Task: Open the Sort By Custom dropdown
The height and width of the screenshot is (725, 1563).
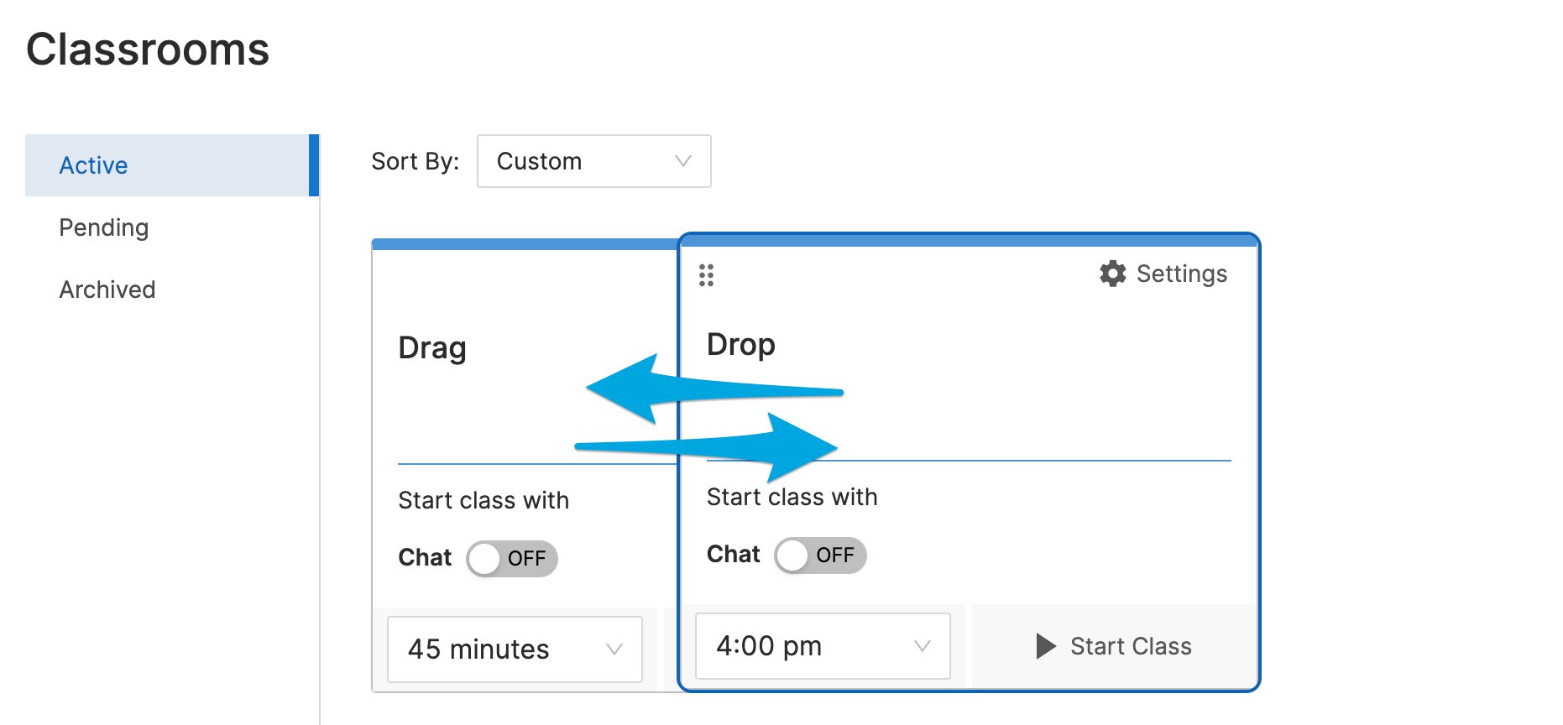Action: [x=594, y=161]
